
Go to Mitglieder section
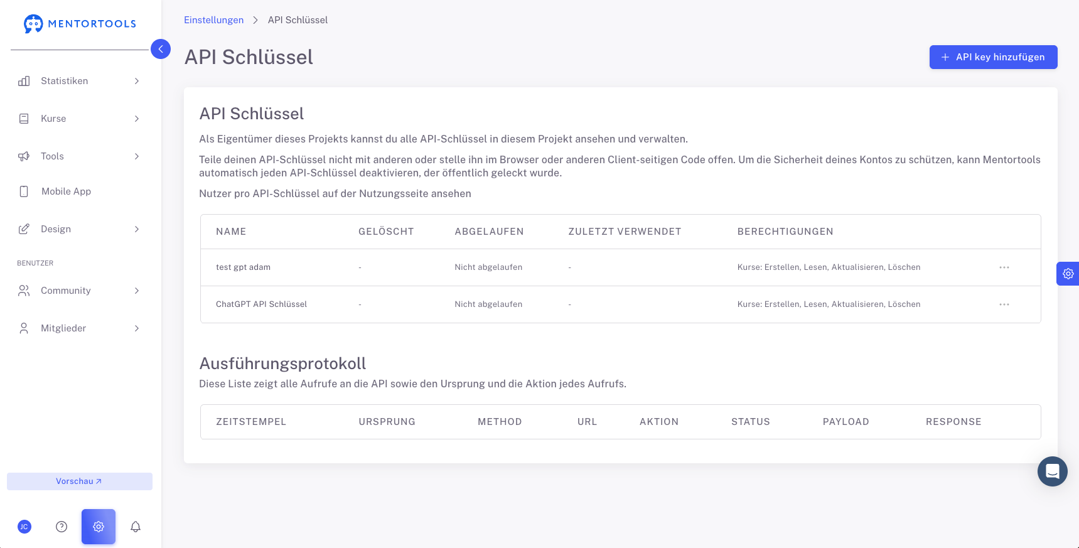coord(79,328)
